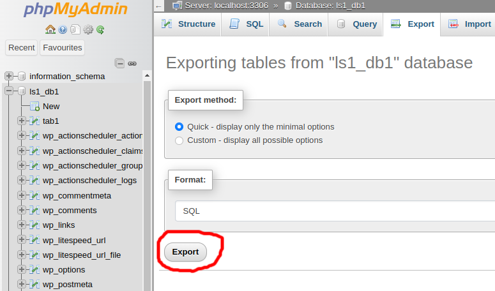Click the wp_comments table icon

[x=34, y=211]
